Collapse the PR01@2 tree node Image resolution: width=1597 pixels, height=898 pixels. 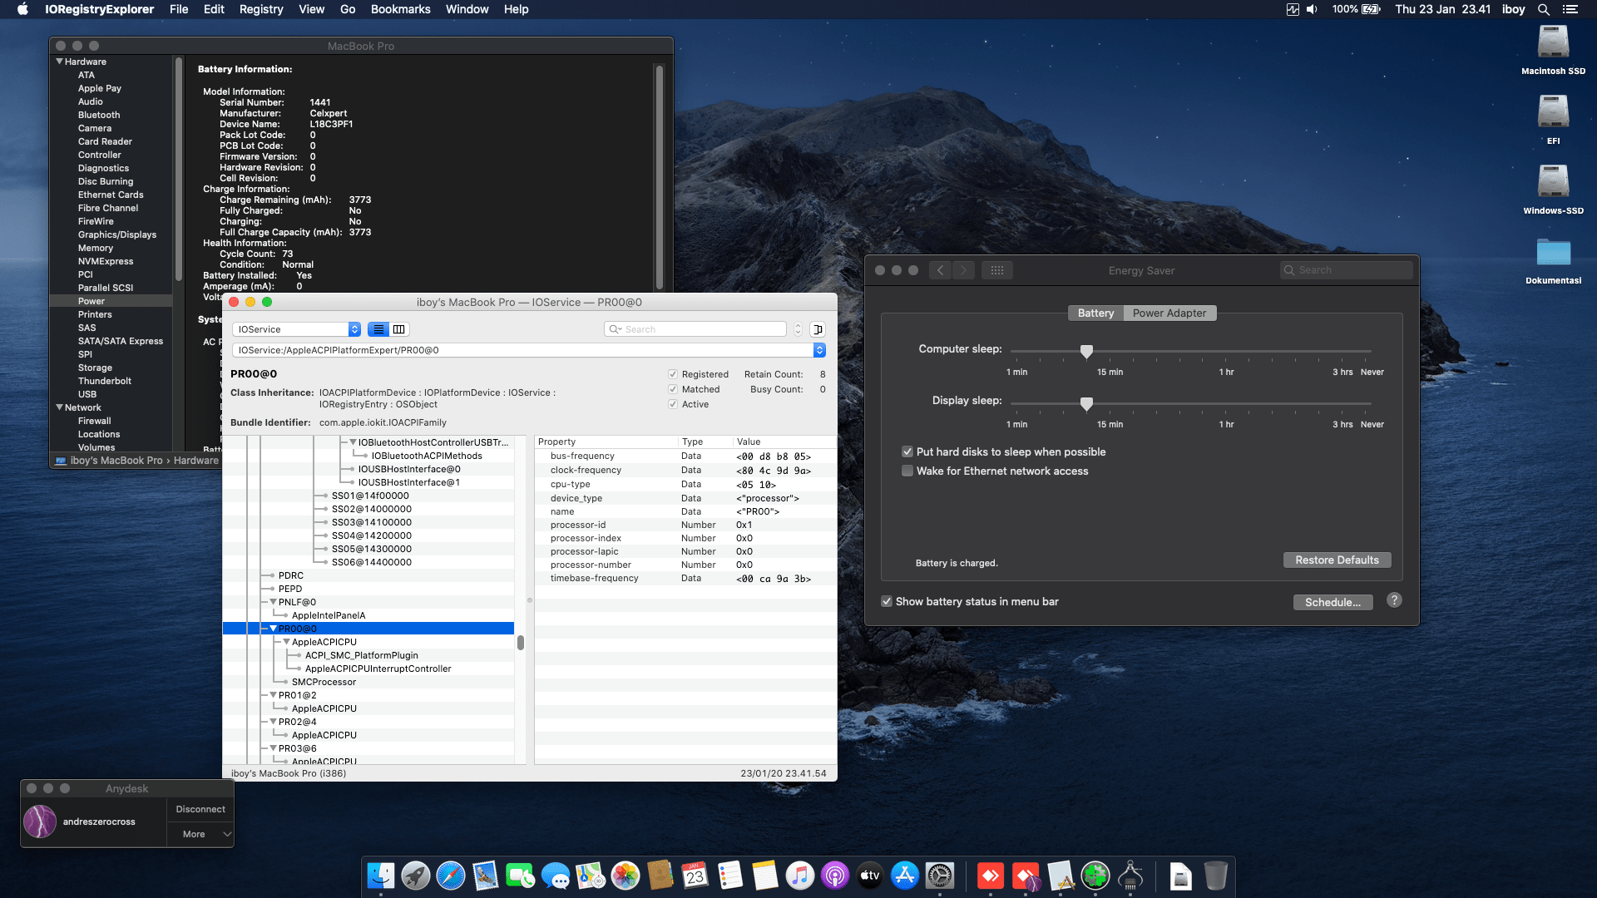[x=274, y=695]
